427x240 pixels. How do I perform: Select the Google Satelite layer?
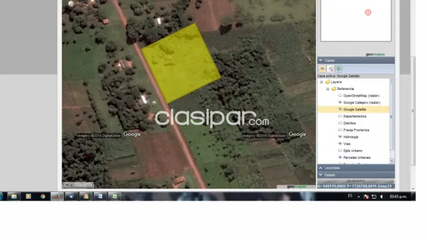click(354, 109)
